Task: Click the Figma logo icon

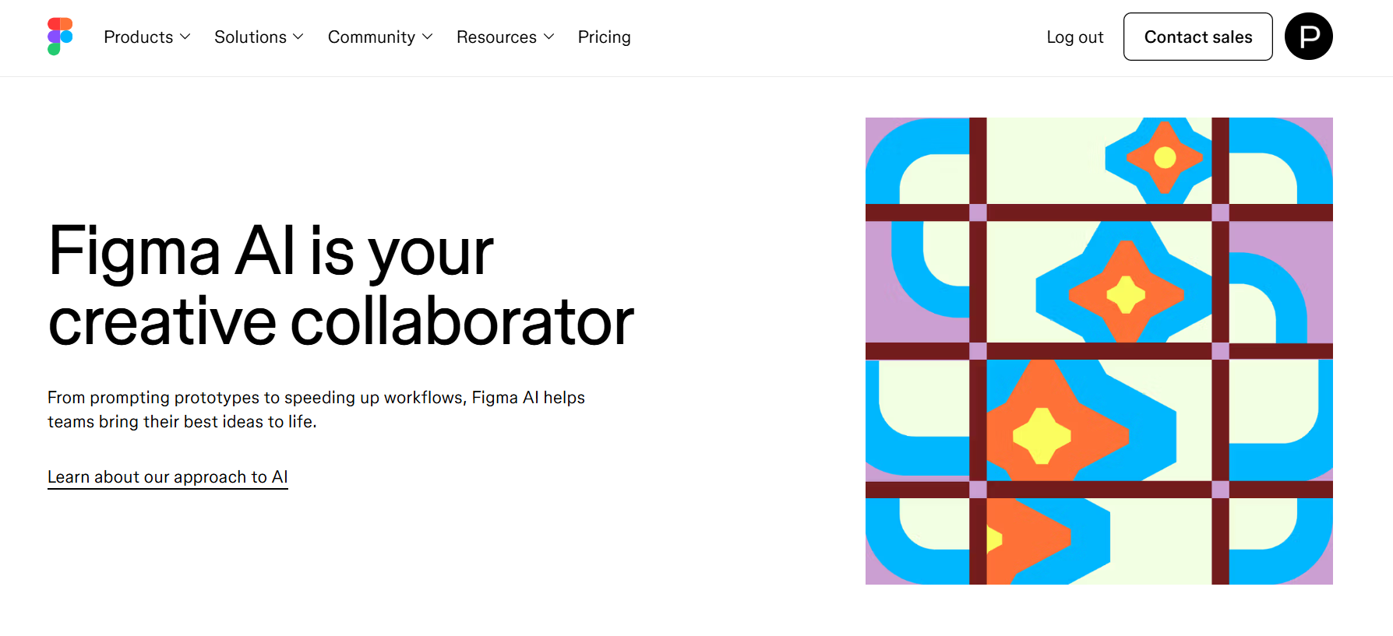Action: pos(60,37)
